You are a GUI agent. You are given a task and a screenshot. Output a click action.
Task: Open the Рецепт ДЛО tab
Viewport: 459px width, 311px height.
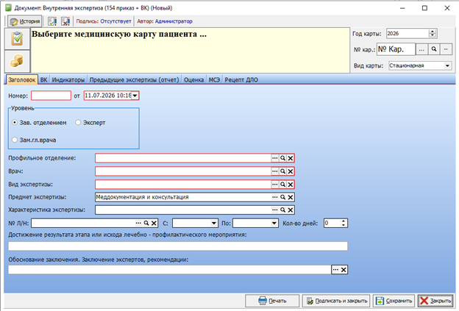click(x=241, y=79)
